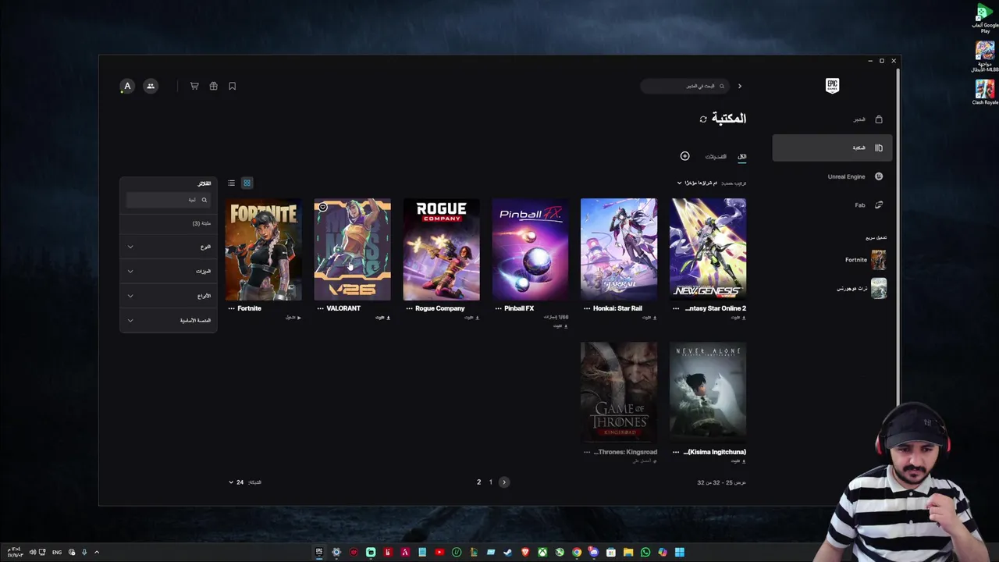Open the Phantasy Star Online 2 cover

708,249
